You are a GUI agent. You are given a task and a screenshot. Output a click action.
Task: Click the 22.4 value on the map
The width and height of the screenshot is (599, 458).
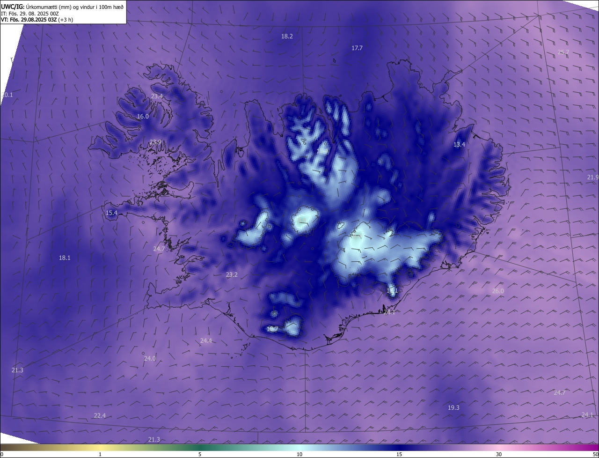[x=100, y=415]
